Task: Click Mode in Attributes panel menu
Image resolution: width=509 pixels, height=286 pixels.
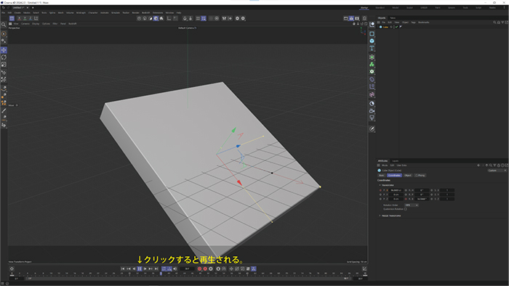Action: click(x=385, y=166)
